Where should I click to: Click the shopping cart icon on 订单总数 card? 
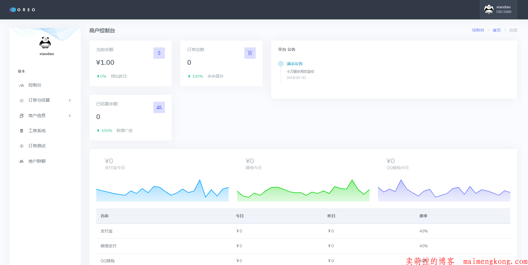(250, 53)
